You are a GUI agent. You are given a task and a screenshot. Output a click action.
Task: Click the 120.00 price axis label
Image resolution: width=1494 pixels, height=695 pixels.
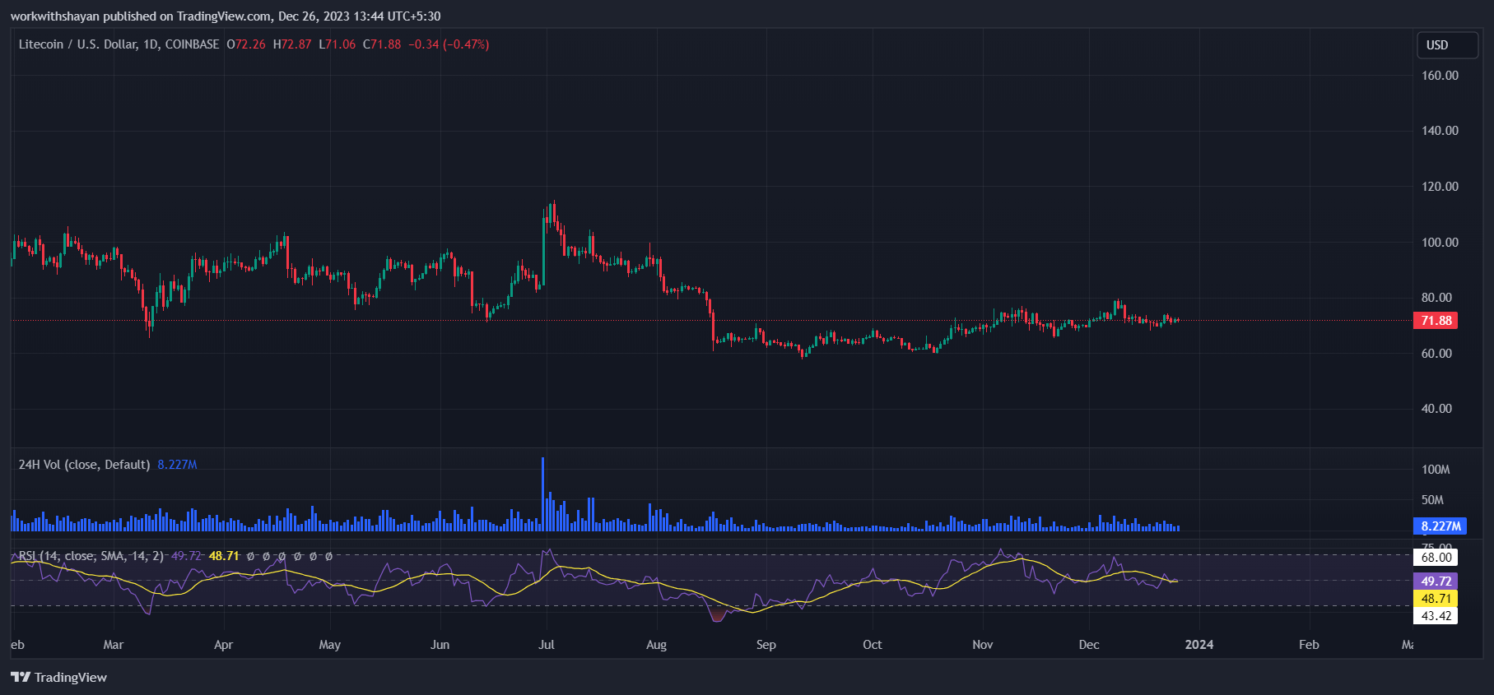pyautogui.click(x=1440, y=187)
